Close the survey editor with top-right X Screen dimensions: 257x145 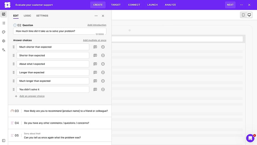point(249,5)
